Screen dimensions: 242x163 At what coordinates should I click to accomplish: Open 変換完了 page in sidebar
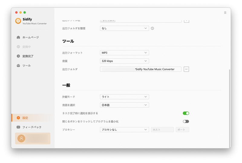28,56
